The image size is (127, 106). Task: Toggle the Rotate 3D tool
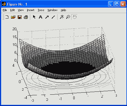pyautogui.click(x=74, y=17)
